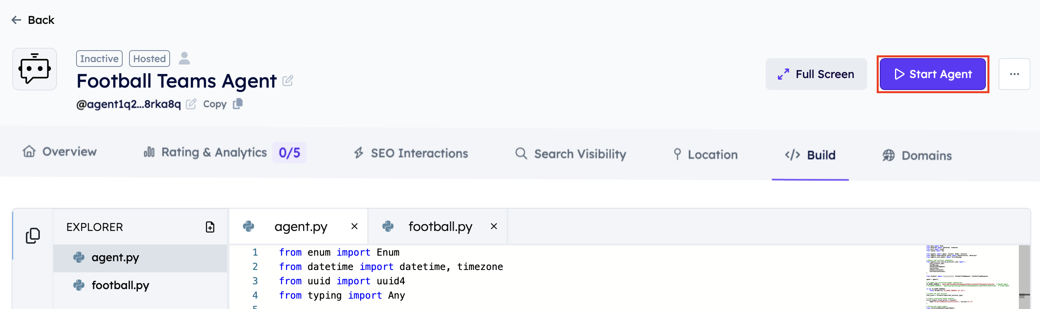Close the agent.py editor tab

point(354,226)
